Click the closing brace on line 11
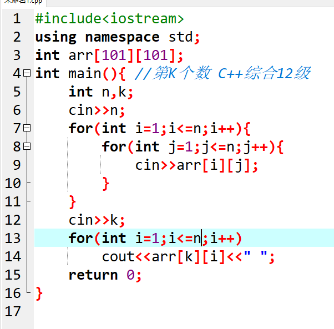Viewport: 334px width, 329px height. pos(72,202)
